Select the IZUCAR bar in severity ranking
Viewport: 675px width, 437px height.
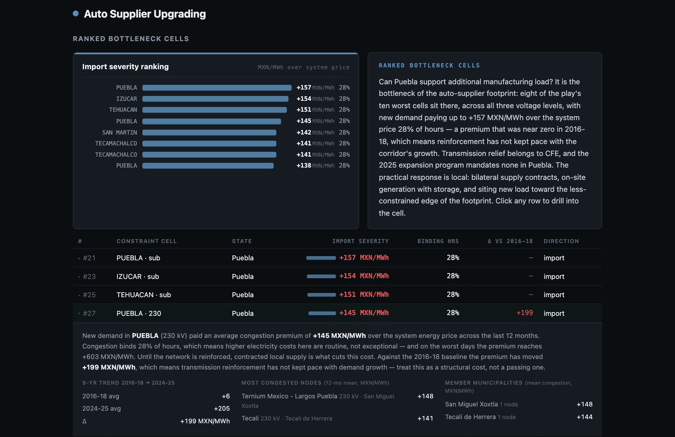[x=216, y=99]
